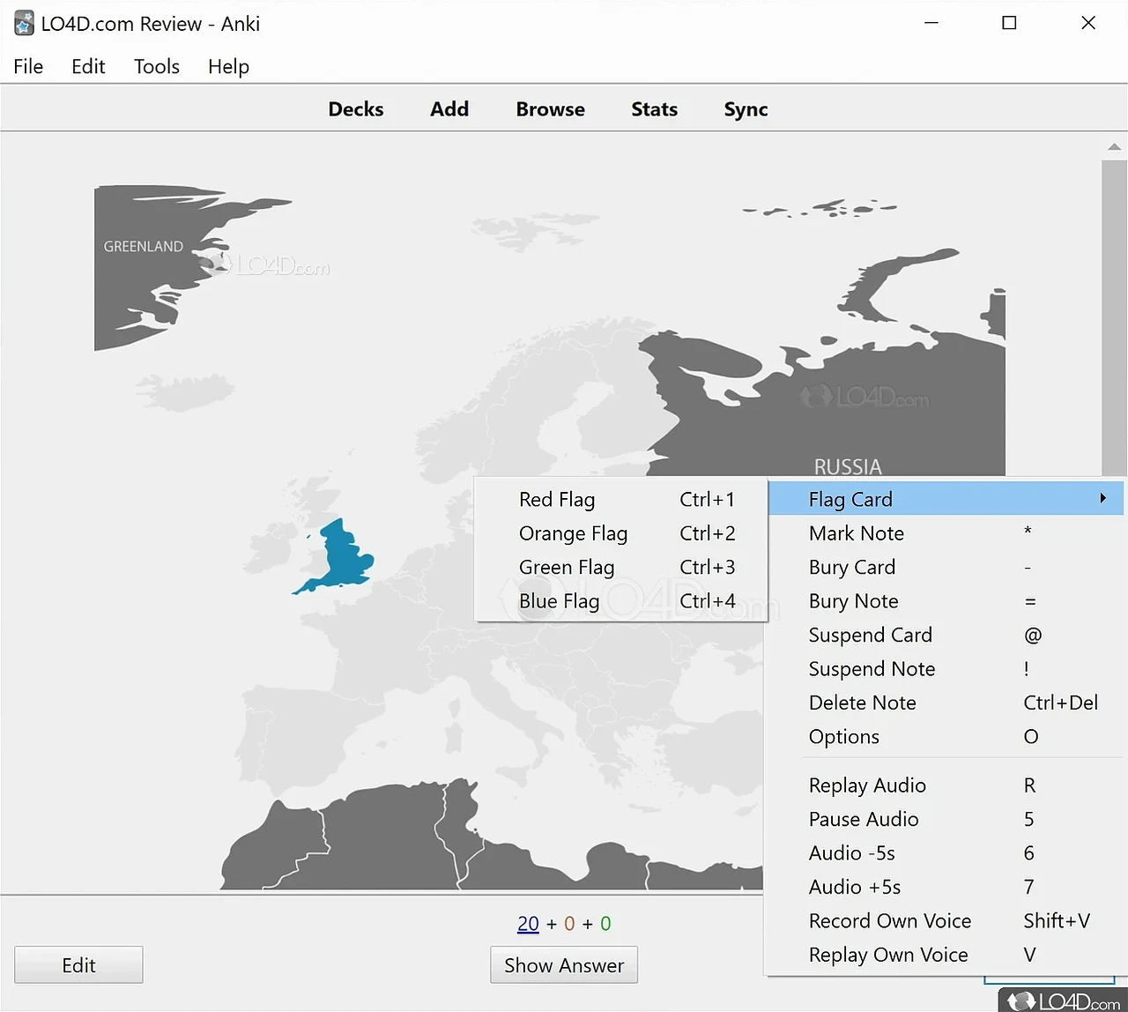Click the scrollbar up arrow

pyautogui.click(x=1114, y=146)
